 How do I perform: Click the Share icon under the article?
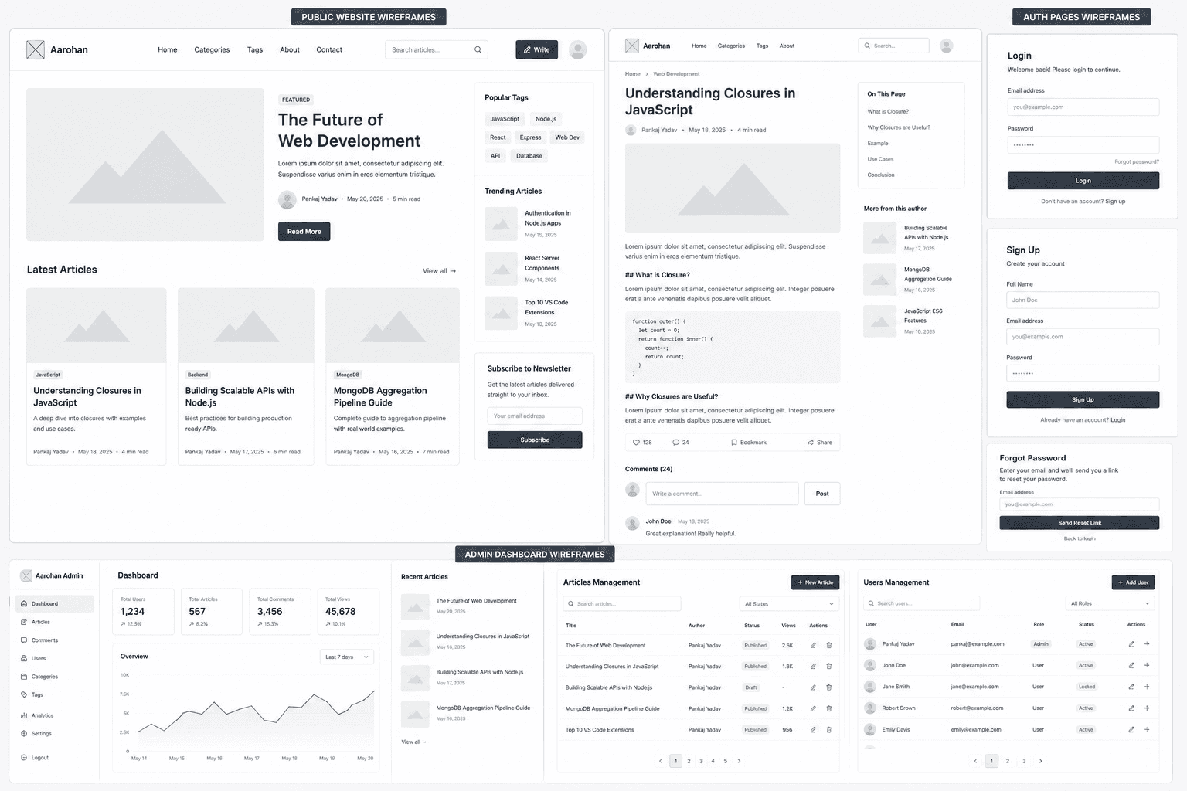tap(811, 443)
